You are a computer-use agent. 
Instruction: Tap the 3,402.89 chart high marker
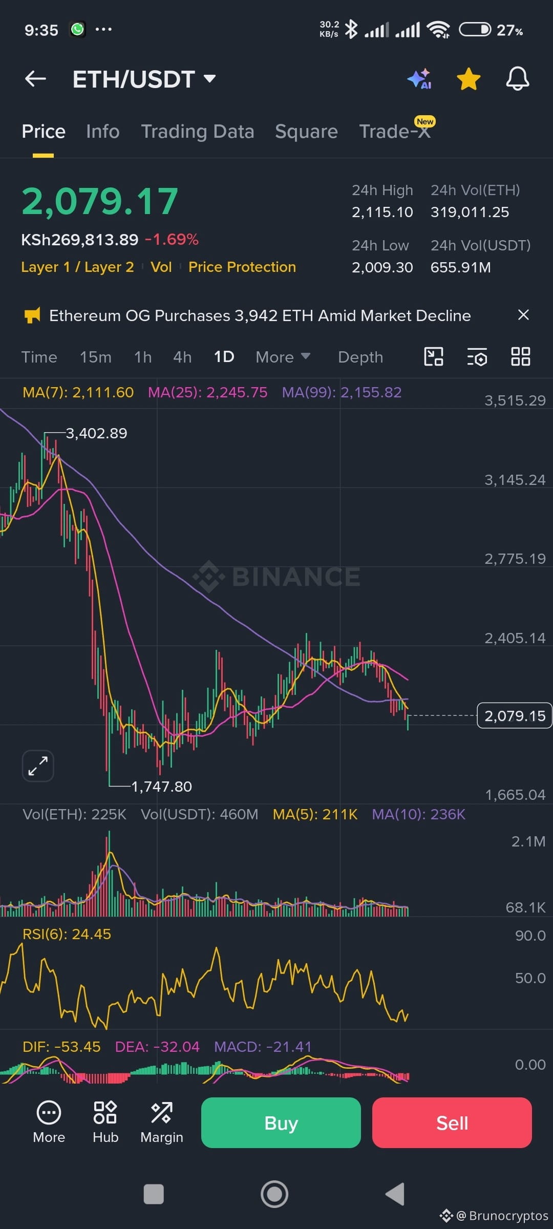96,433
